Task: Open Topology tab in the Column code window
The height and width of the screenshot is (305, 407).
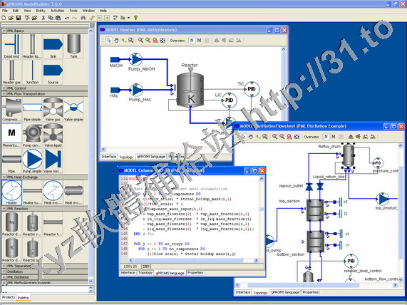Action: [x=145, y=273]
